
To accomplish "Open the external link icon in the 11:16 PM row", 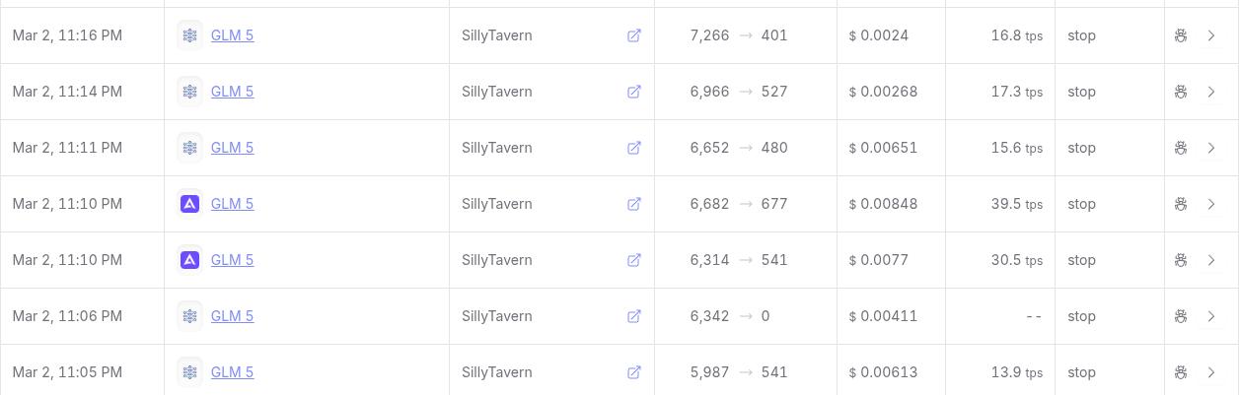I will 634,35.
